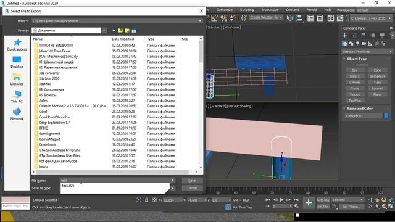This screenshot has height=222, width=395.
Task: Create new folder in export dialog
Action: (127, 30)
